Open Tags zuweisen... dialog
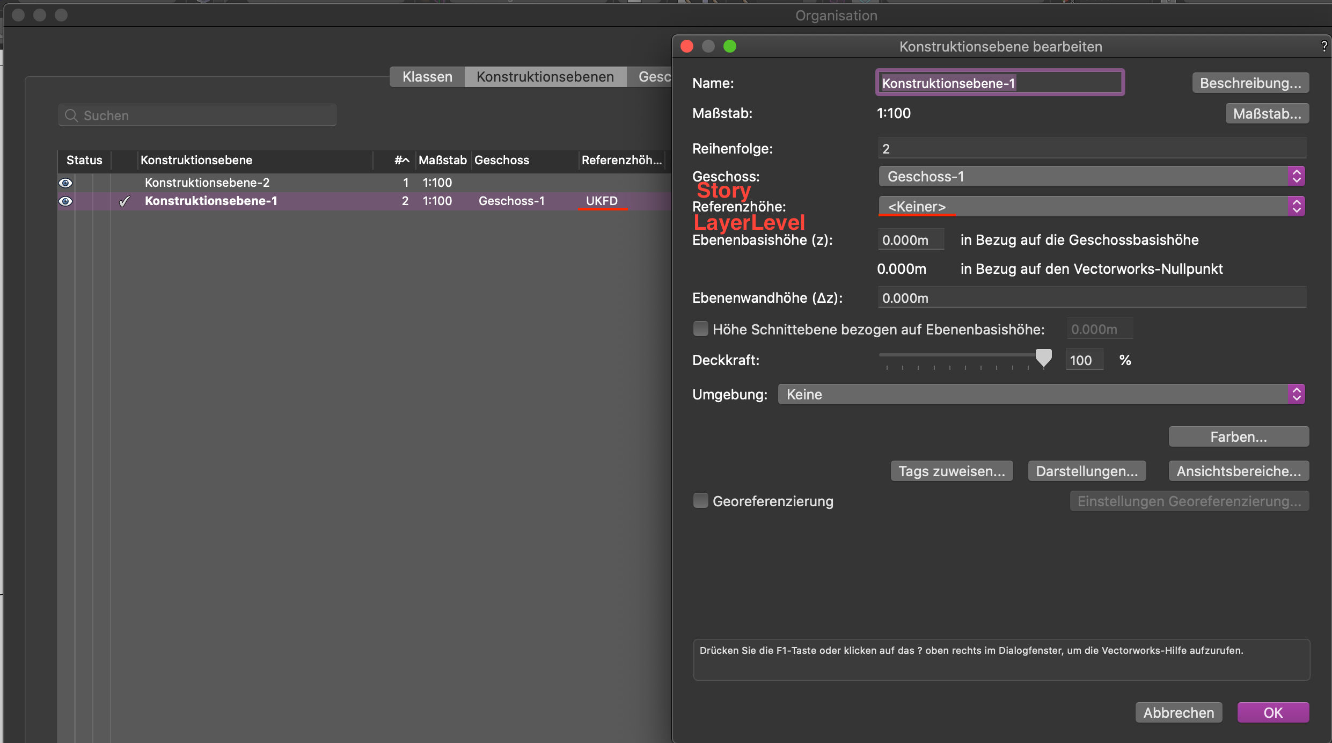The height and width of the screenshot is (743, 1332). click(952, 471)
